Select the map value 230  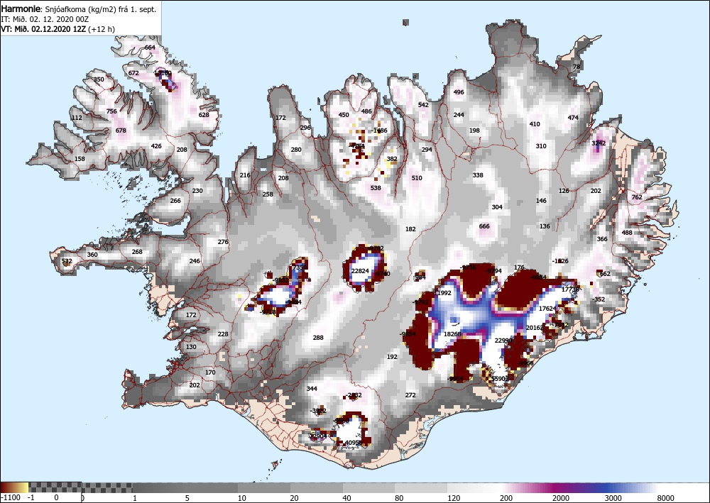[197, 191]
